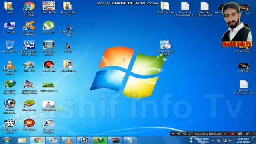The height and width of the screenshot is (144, 256).
Task: Enable the Bandicam drawing pencil tool
Action: tap(247, 134)
